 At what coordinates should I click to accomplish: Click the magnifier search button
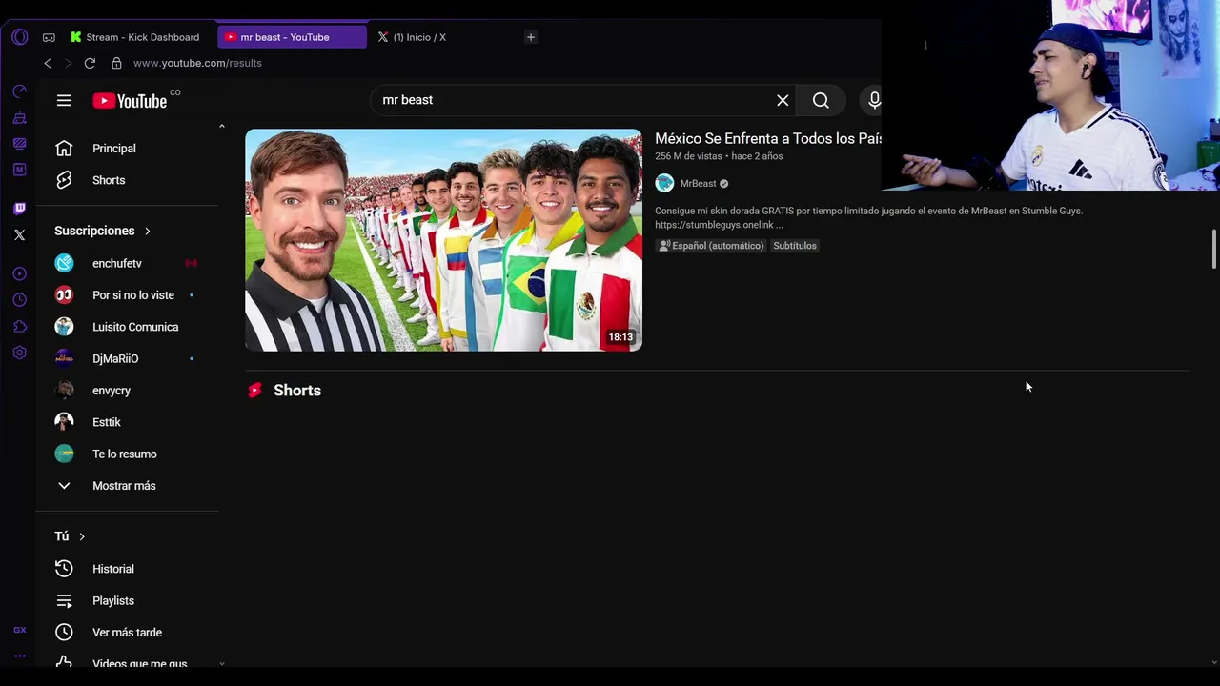[x=821, y=100]
